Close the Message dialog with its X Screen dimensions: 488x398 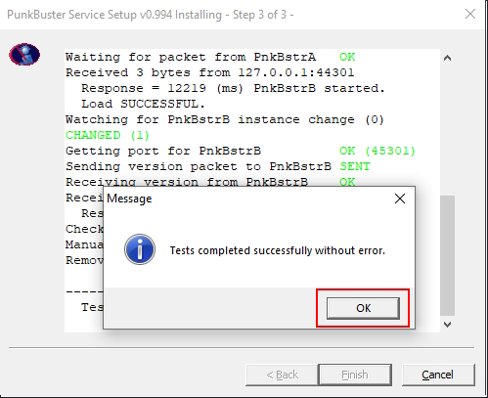coord(400,199)
